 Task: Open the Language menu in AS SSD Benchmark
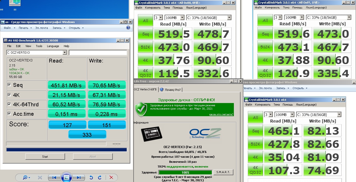click(x=53, y=46)
